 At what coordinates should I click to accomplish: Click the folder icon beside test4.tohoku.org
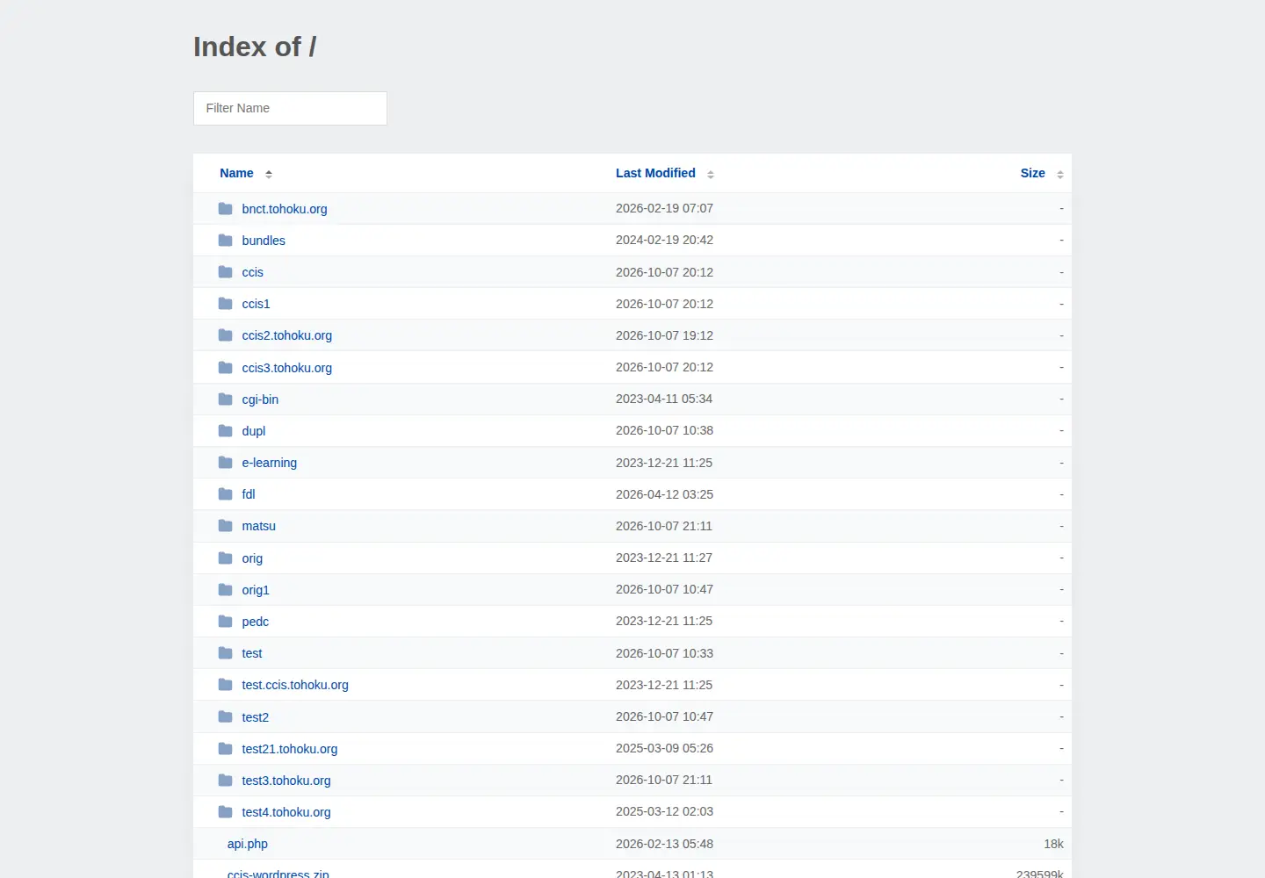point(226,812)
